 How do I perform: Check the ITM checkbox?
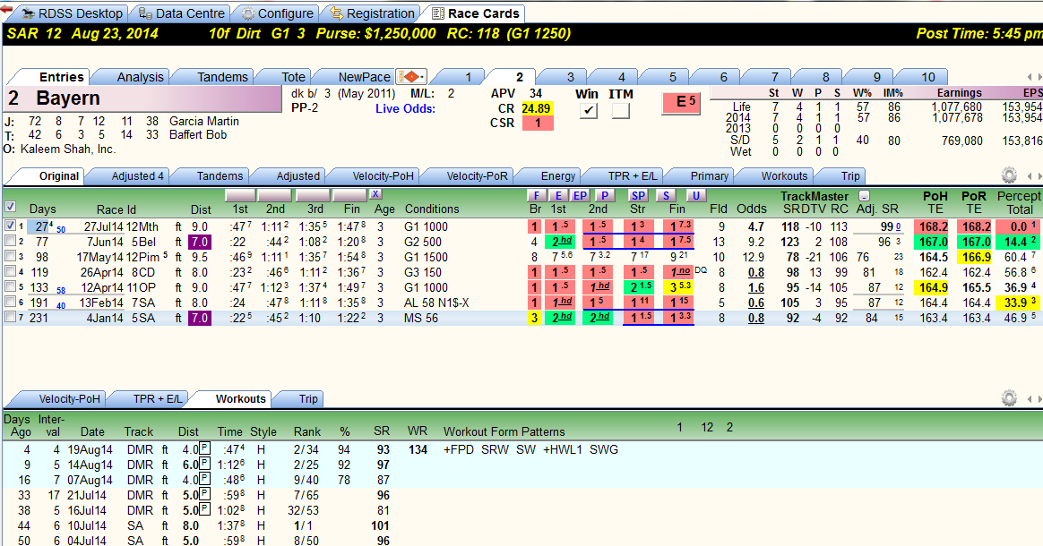click(x=621, y=110)
